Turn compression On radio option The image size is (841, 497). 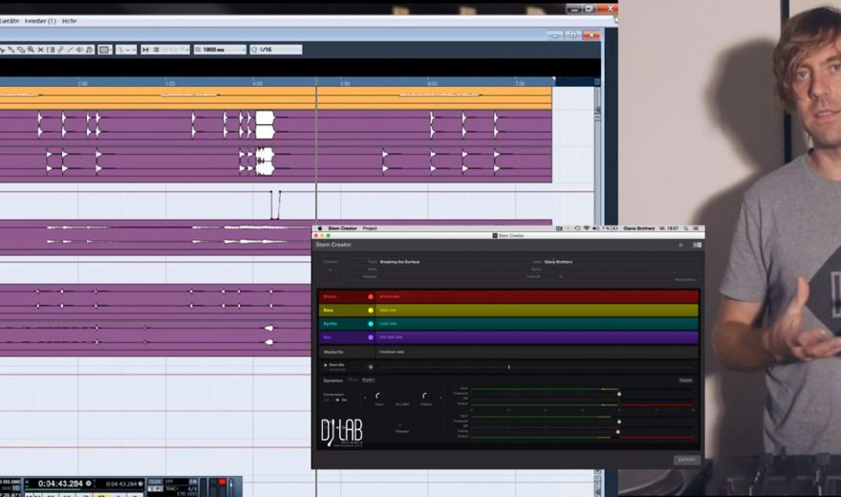click(x=336, y=400)
